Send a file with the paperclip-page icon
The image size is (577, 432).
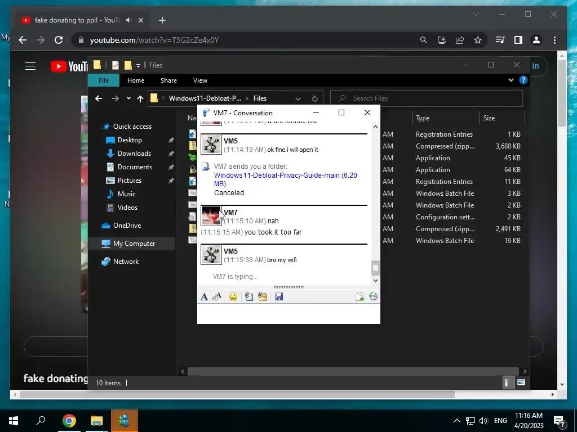click(248, 296)
